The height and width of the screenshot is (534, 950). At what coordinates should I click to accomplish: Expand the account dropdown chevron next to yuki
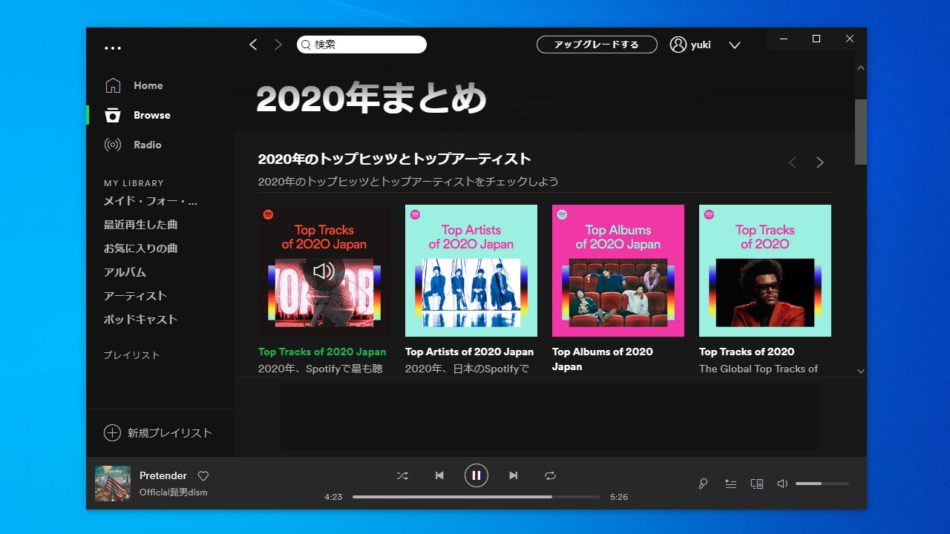(x=735, y=45)
